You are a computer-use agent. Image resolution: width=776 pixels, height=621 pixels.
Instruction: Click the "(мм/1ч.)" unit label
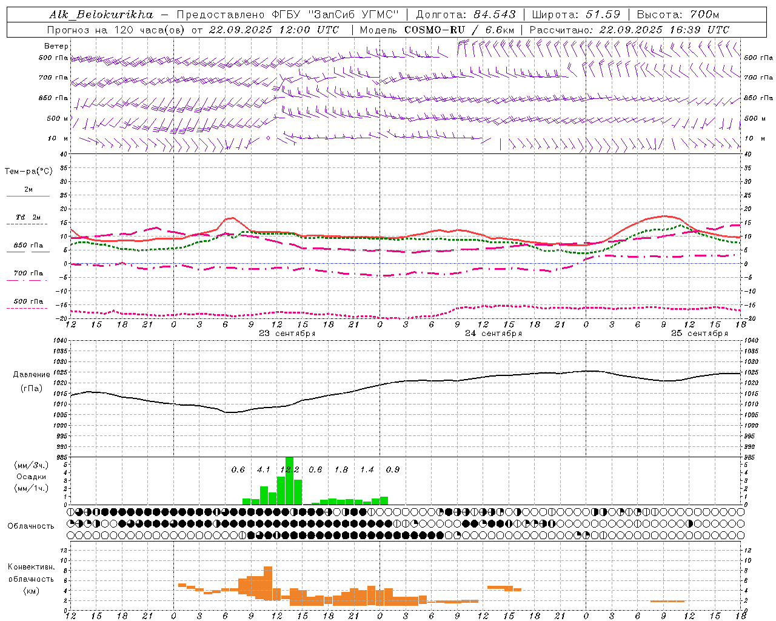click(x=31, y=488)
